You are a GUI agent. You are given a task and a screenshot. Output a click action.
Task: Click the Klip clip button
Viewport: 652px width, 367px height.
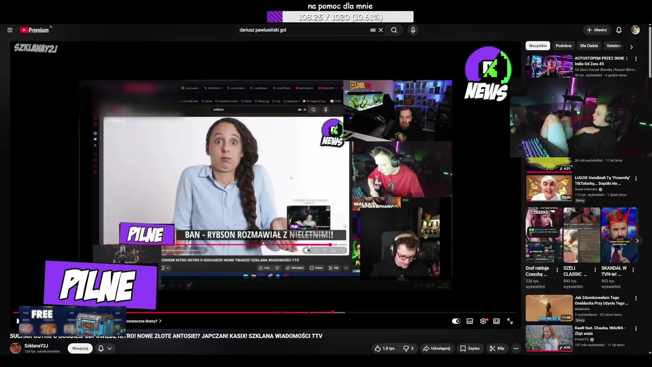coord(497,348)
